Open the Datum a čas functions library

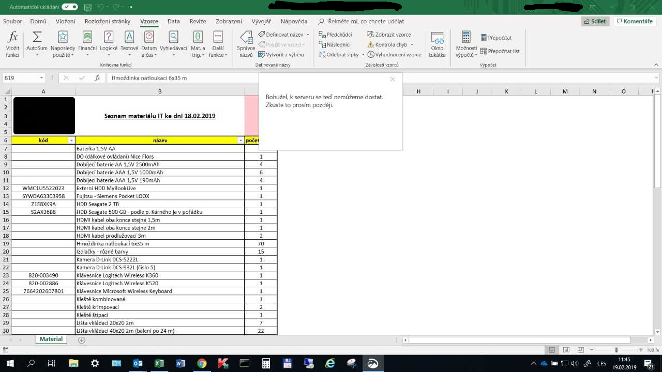click(149, 44)
